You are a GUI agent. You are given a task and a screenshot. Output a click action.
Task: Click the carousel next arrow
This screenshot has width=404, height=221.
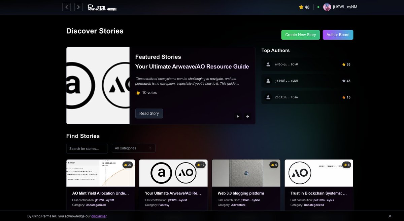click(247, 116)
